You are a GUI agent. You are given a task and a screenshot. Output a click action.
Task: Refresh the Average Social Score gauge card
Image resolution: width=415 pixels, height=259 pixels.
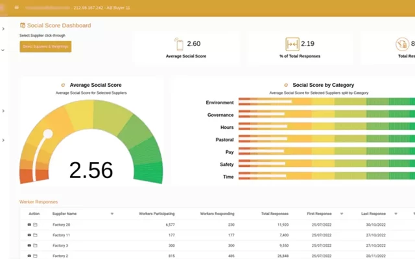click(x=63, y=85)
